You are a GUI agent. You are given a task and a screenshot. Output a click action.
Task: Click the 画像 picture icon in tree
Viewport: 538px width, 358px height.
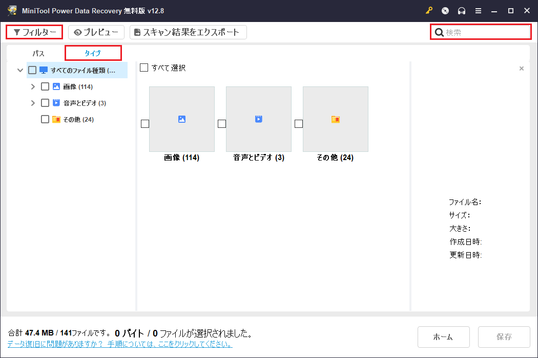(56, 86)
